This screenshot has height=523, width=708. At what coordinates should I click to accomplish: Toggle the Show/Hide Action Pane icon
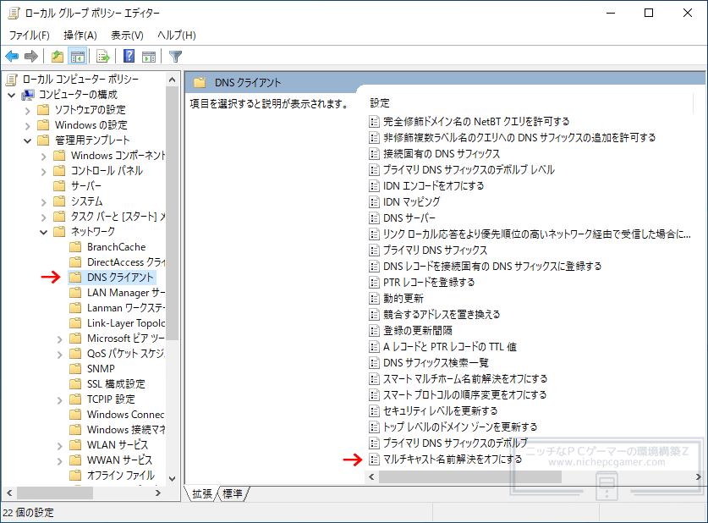[x=149, y=57]
